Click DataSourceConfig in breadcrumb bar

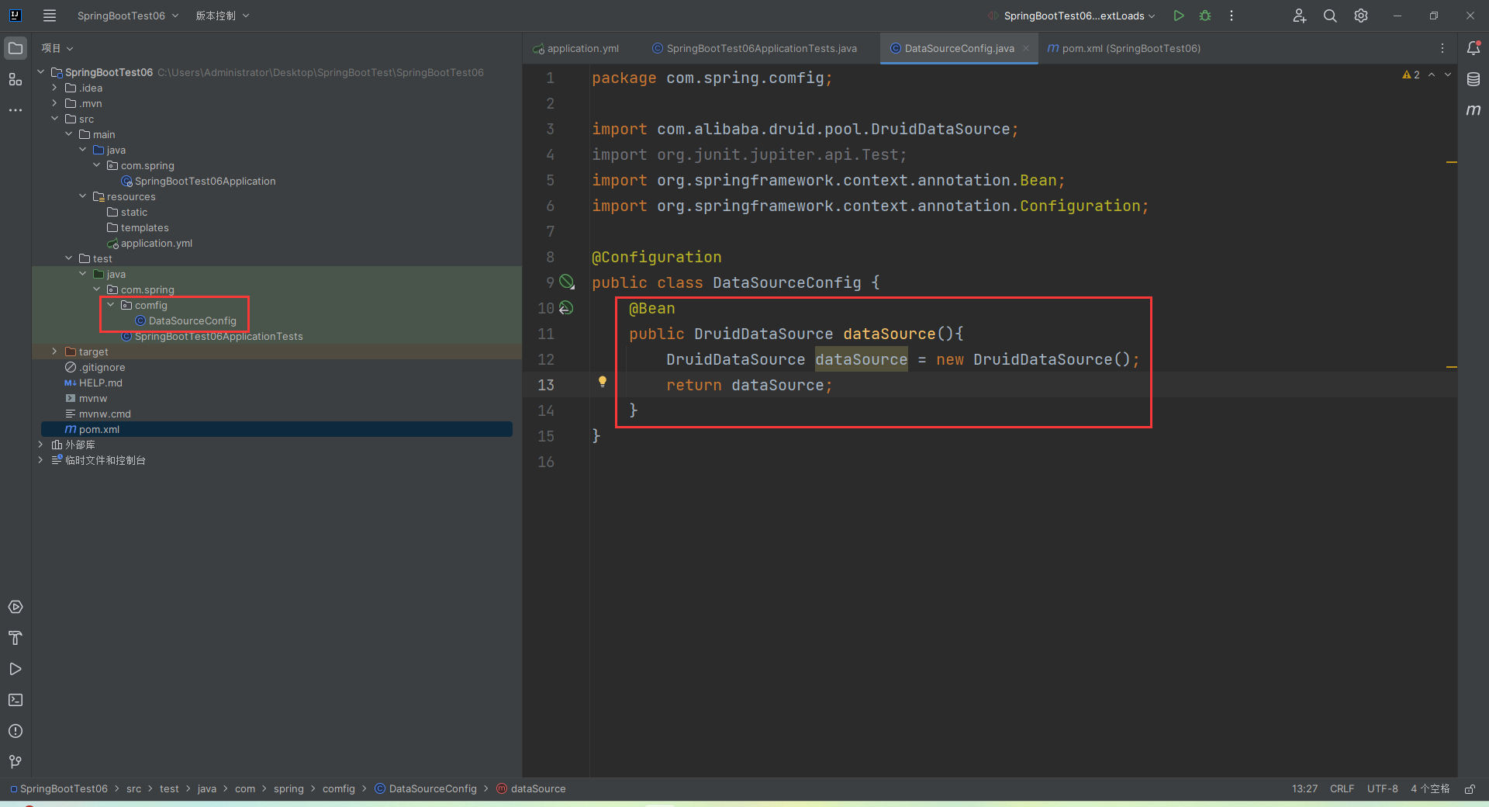pyautogui.click(x=426, y=788)
